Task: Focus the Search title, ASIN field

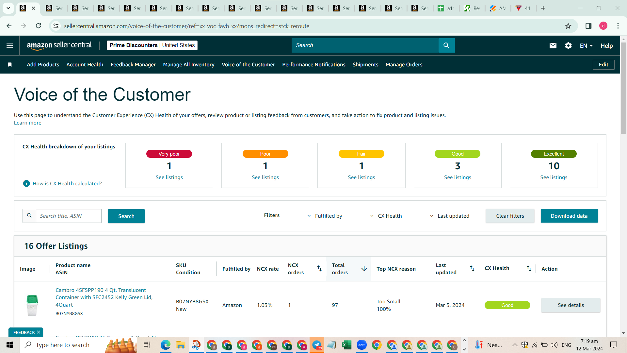Action: (x=69, y=216)
